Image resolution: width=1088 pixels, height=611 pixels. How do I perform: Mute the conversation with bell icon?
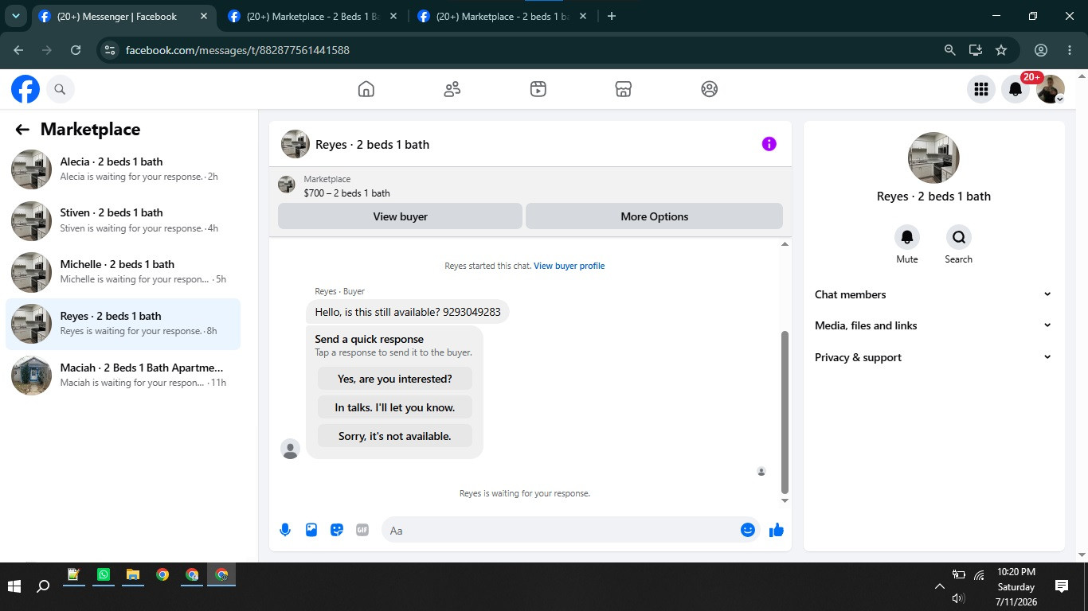pyautogui.click(x=907, y=237)
